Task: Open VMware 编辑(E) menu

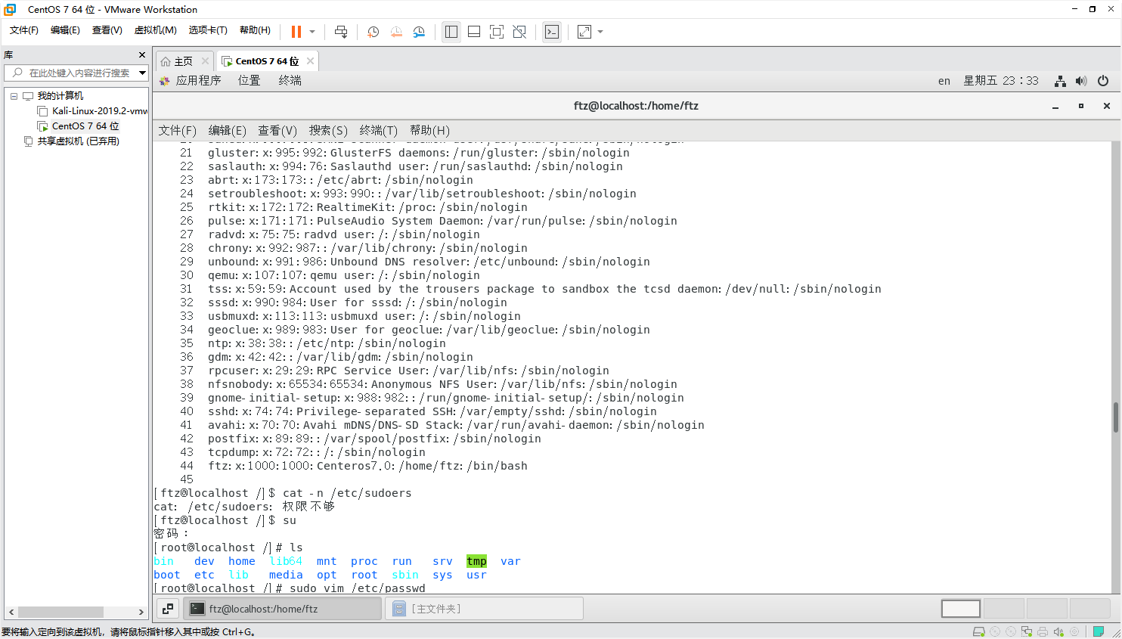Action: pyautogui.click(x=65, y=30)
